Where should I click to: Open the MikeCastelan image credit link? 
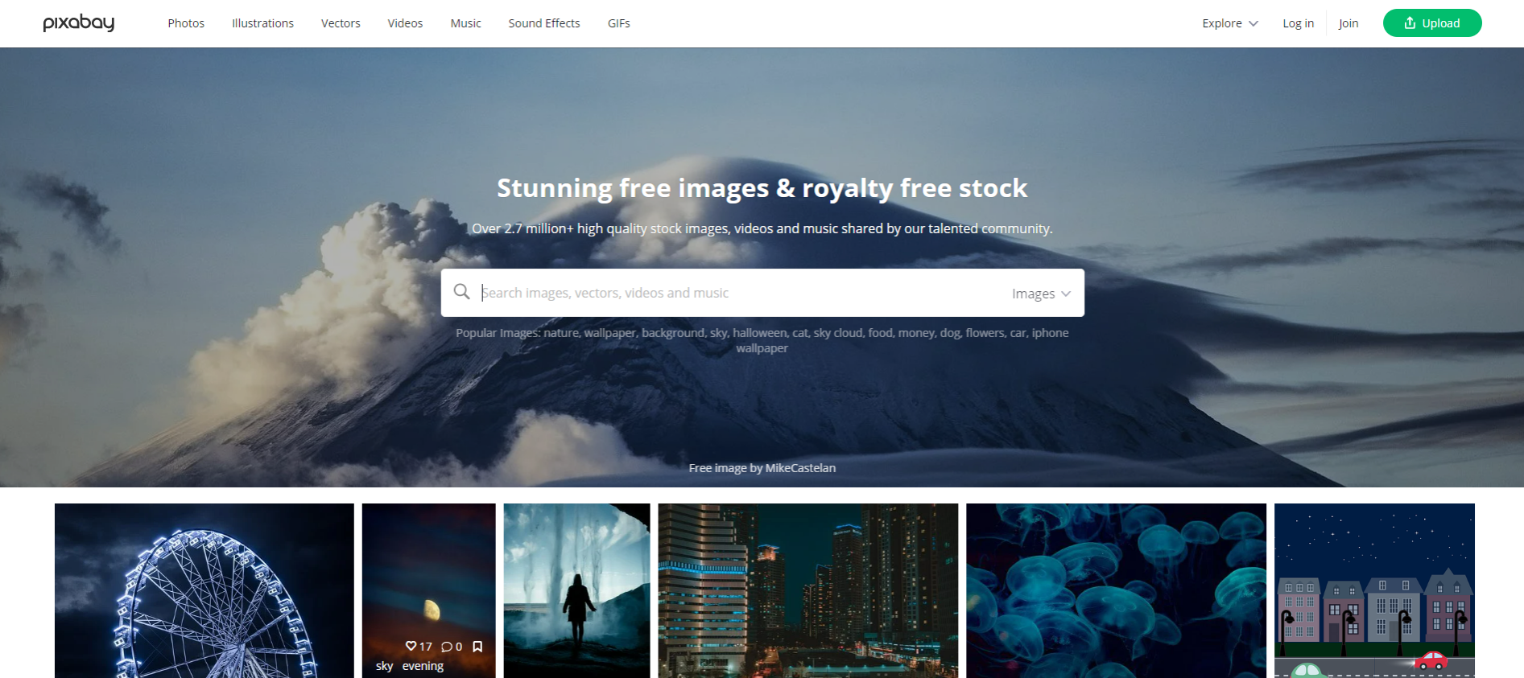click(x=800, y=468)
